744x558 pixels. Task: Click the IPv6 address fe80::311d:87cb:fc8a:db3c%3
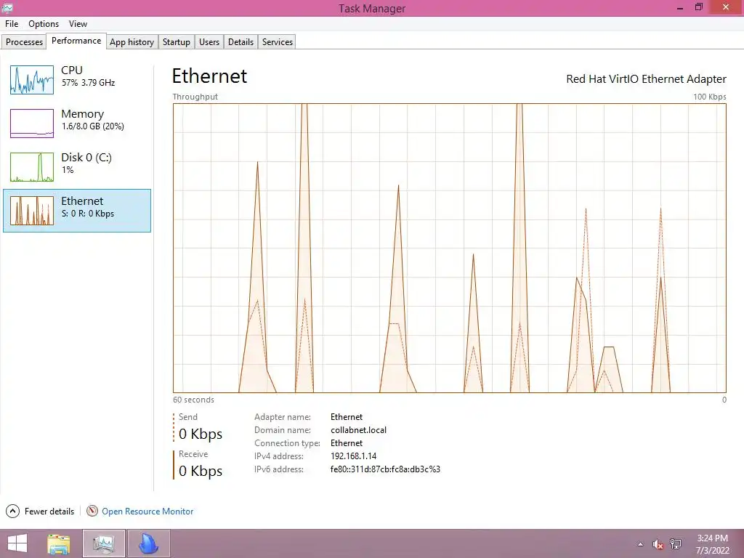pyautogui.click(x=385, y=469)
